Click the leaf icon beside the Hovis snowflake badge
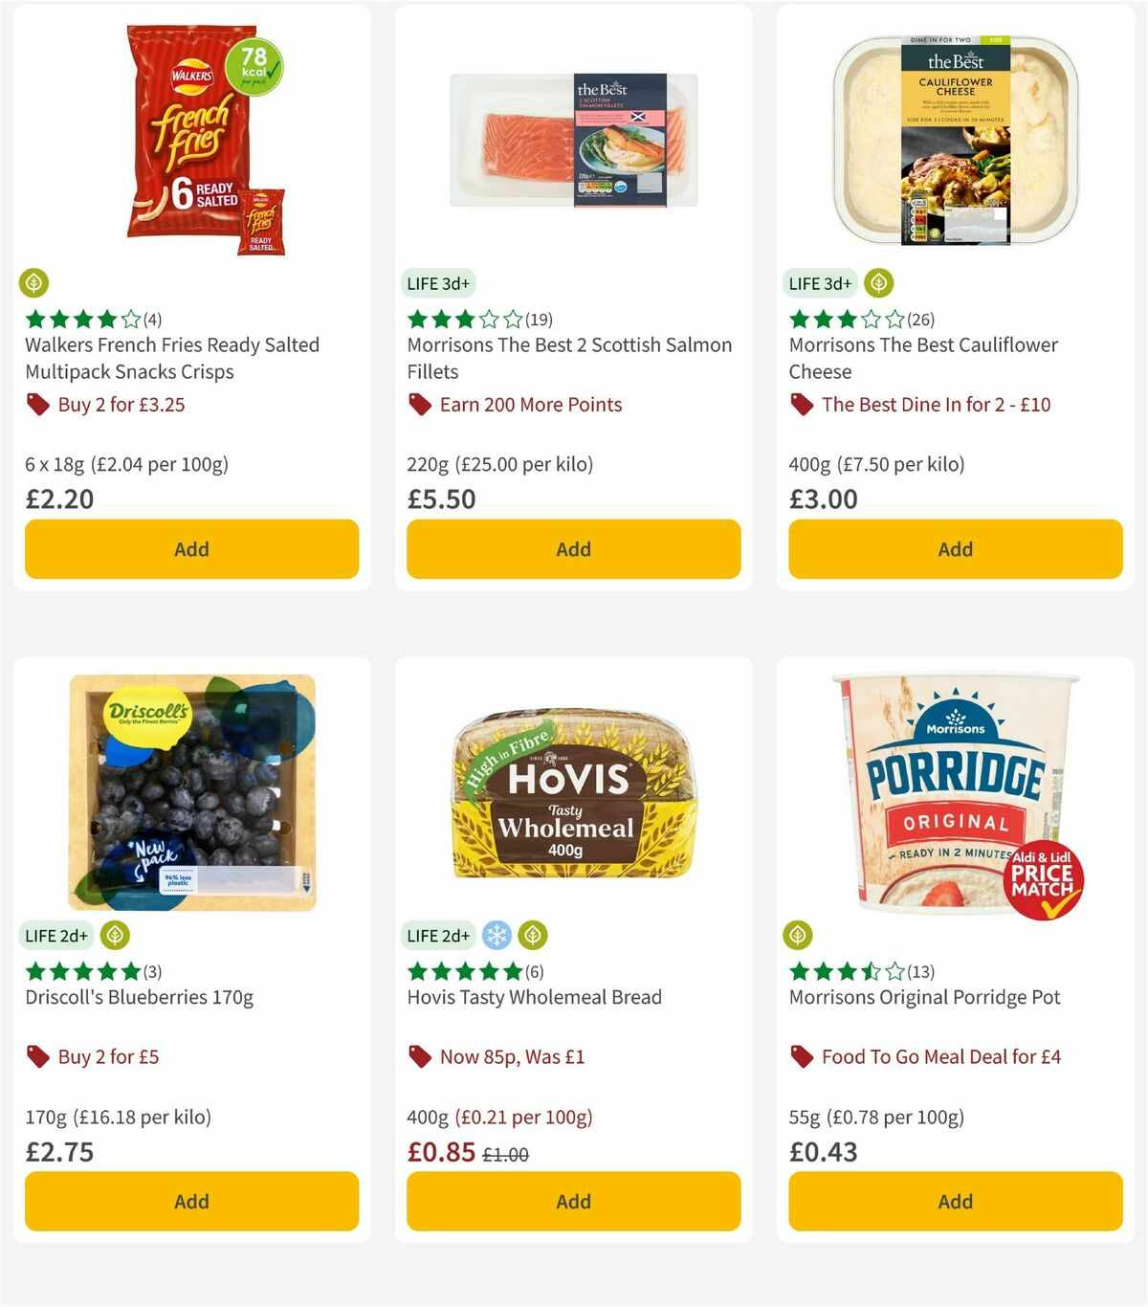The height and width of the screenshot is (1307, 1148). (534, 935)
